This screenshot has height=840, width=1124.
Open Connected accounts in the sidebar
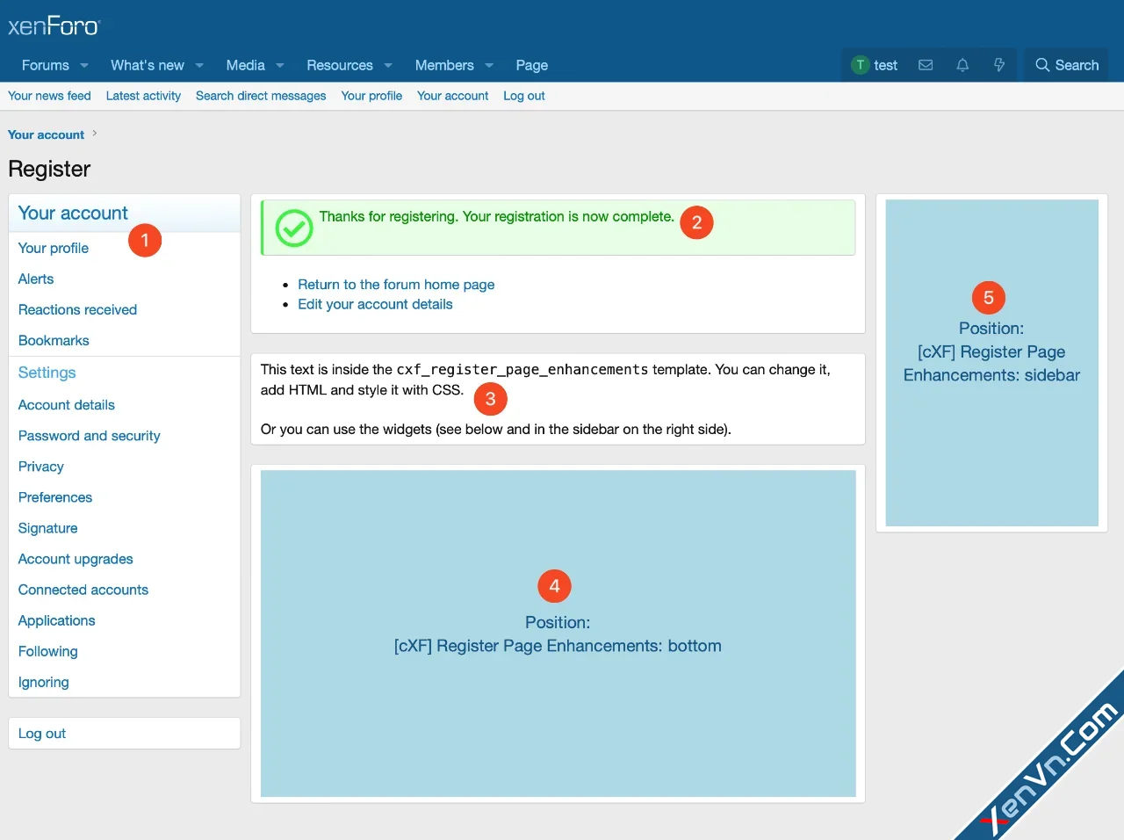coord(83,590)
